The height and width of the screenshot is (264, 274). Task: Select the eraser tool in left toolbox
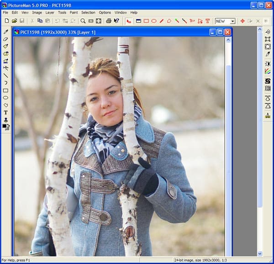(6, 39)
